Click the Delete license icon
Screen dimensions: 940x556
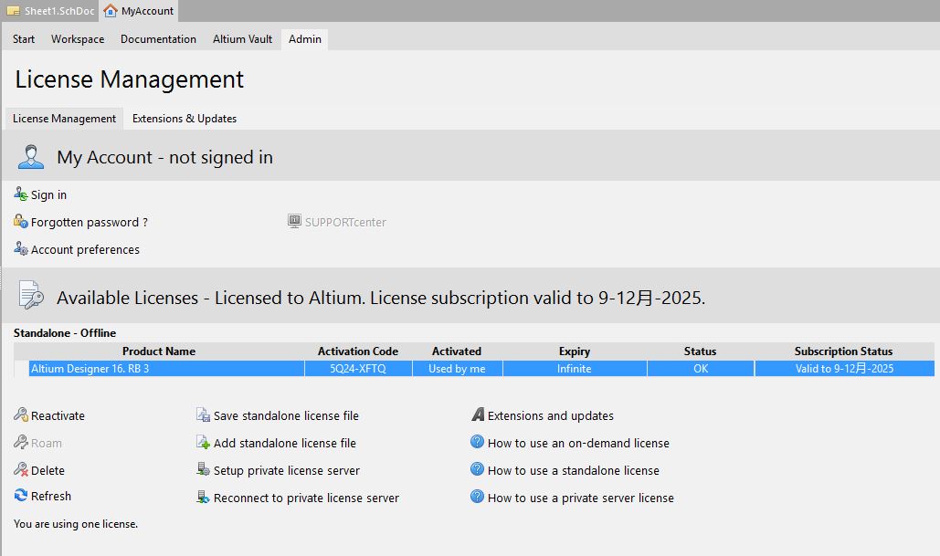click(20, 469)
